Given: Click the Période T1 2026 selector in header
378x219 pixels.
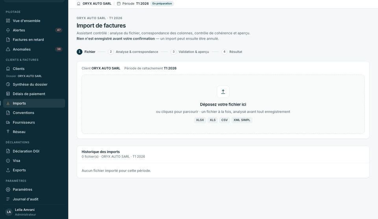Looking at the screenshot, I should point(133,4).
